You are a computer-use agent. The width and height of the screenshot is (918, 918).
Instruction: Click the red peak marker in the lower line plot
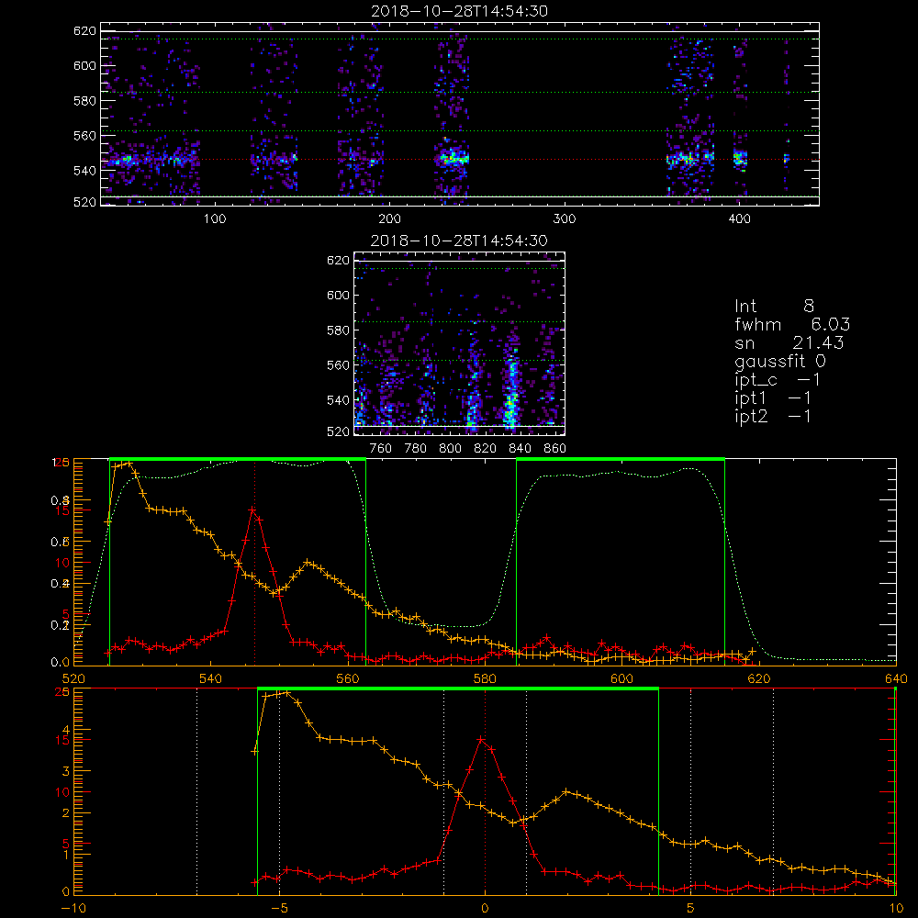(481, 739)
